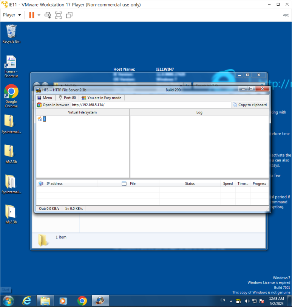The image size is (292, 307).
Task: Enter VMware full screen mode
Action: pos(59,15)
